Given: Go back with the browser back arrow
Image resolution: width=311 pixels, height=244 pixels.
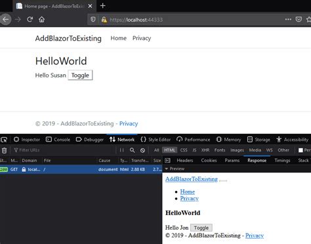Looking at the screenshot, I should pos(5,20).
